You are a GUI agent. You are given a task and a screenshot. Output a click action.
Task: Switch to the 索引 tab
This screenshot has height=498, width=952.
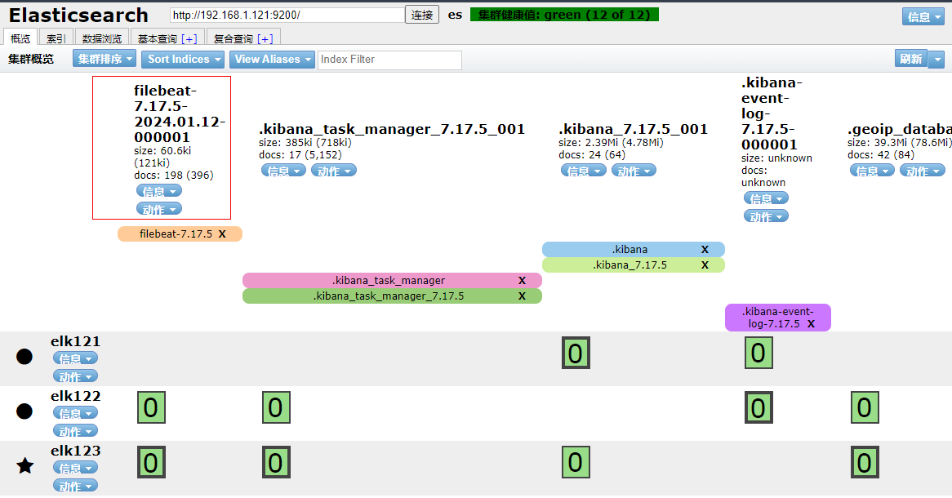point(56,38)
